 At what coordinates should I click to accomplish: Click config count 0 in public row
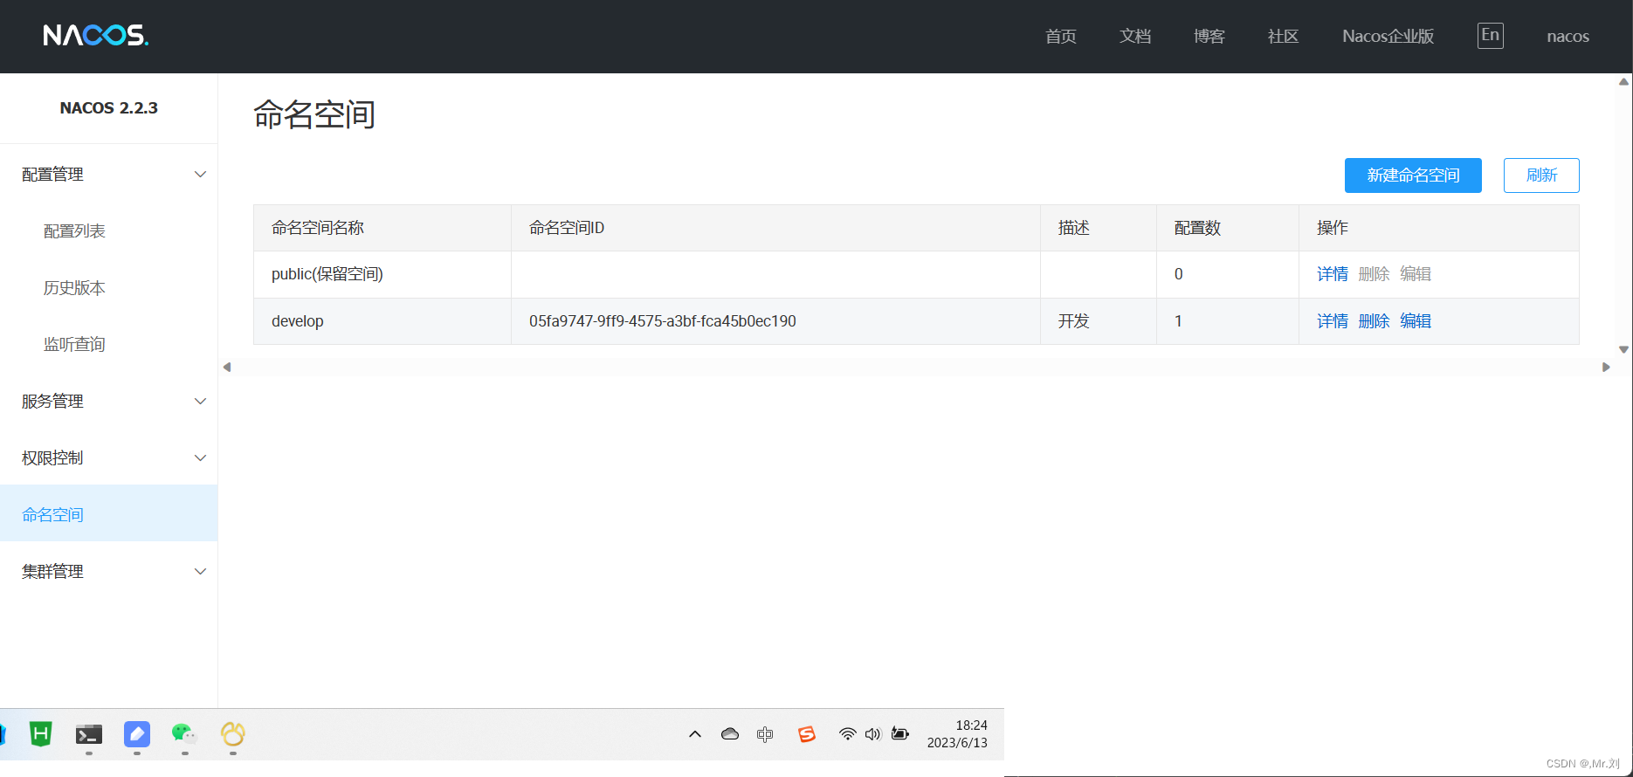pos(1228,274)
